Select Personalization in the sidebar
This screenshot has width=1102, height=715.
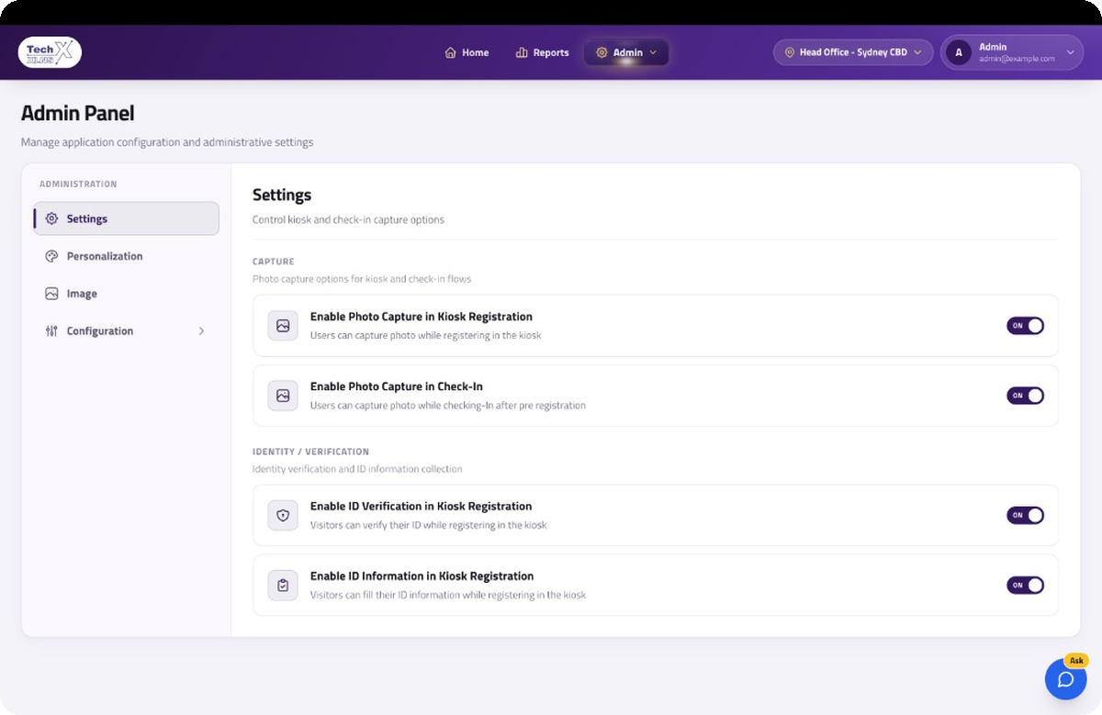(127, 256)
